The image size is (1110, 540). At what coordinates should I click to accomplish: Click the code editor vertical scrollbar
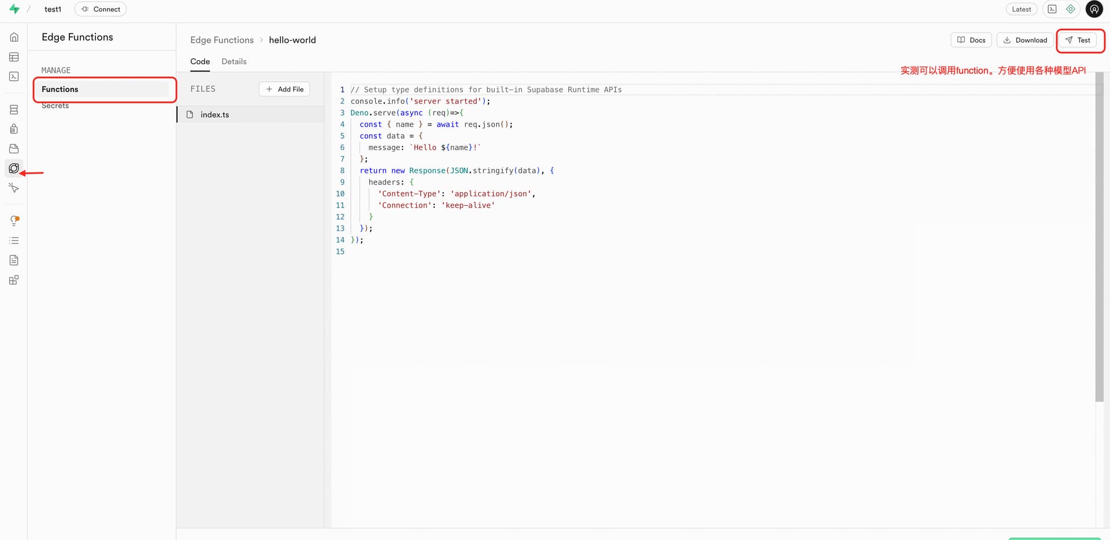[x=1099, y=237]
